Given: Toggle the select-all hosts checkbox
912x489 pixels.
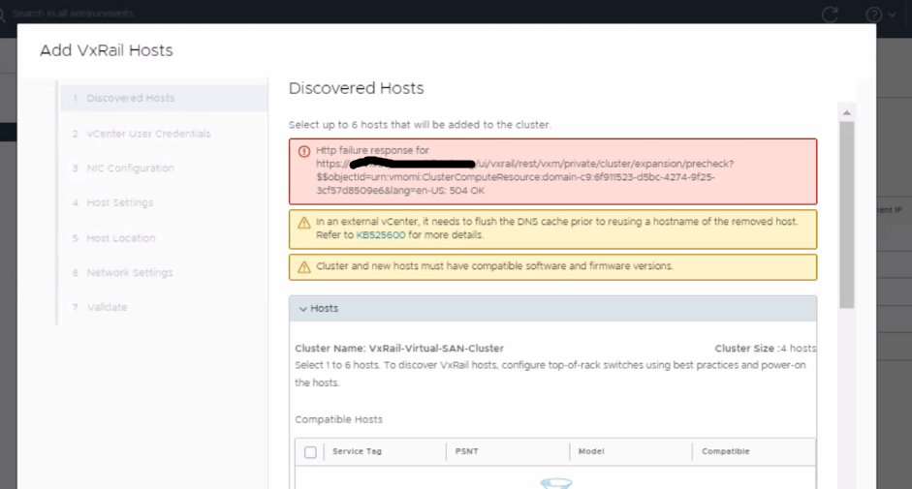Looking at the screenshot, I should [310, 452].
